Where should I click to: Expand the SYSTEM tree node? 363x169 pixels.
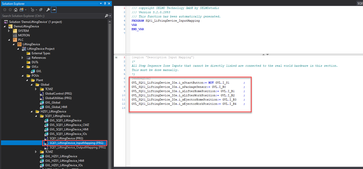[9, 31]
